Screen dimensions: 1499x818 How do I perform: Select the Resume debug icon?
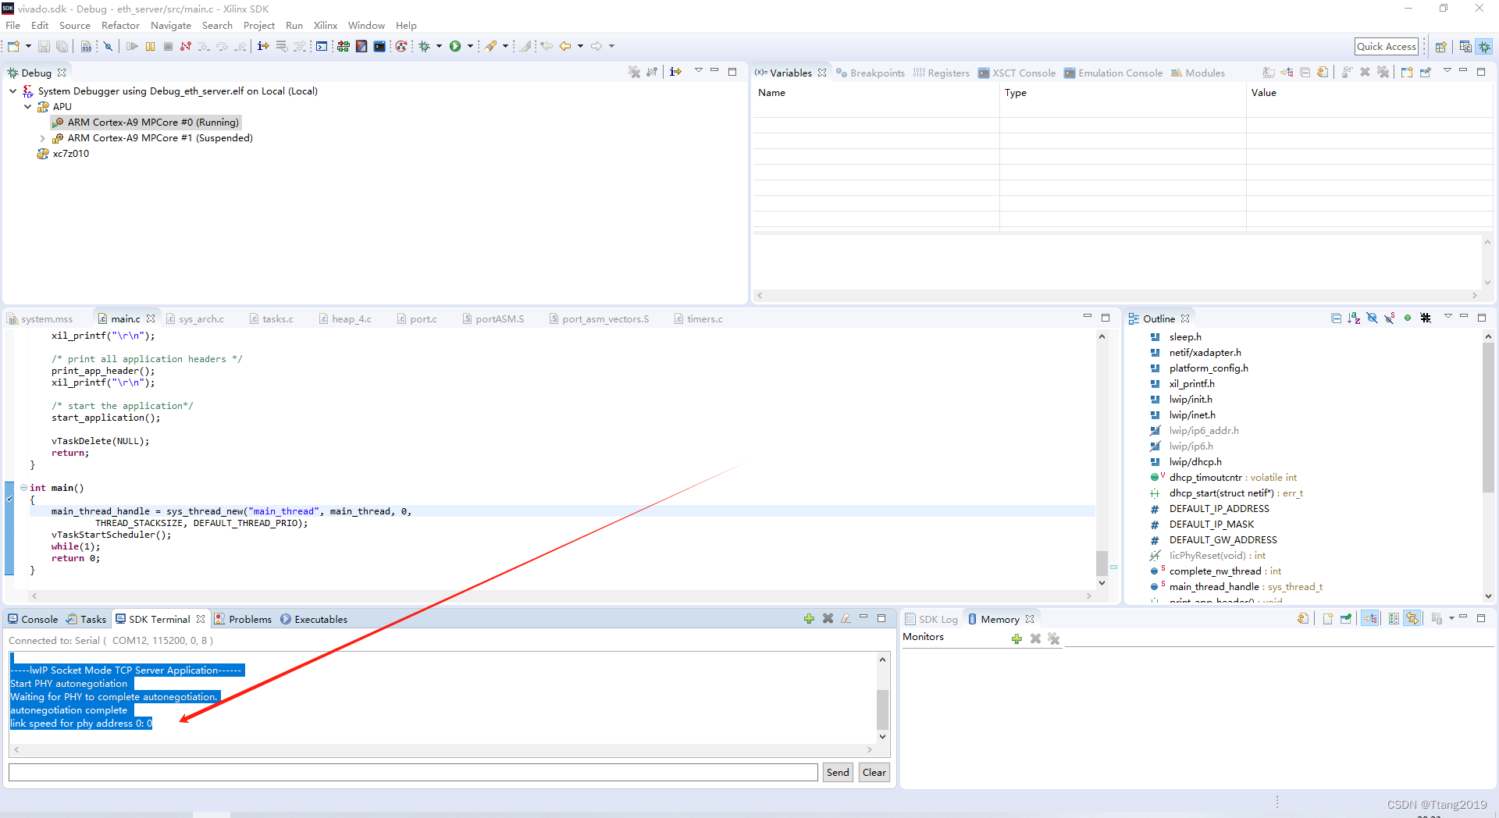pos(132,46)
